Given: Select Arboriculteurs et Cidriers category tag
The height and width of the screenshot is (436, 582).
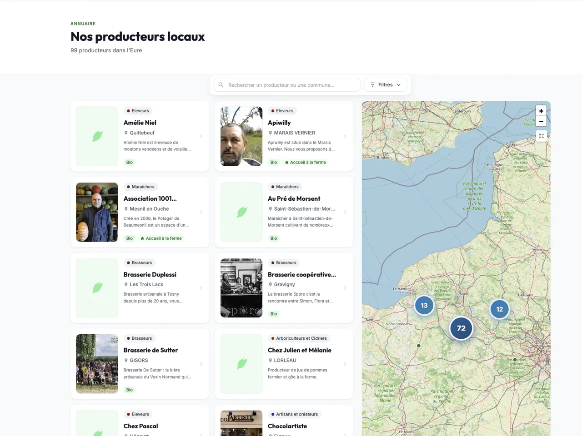Looking at the screenshot, I should pyautogui.click(x=299, y=338).
